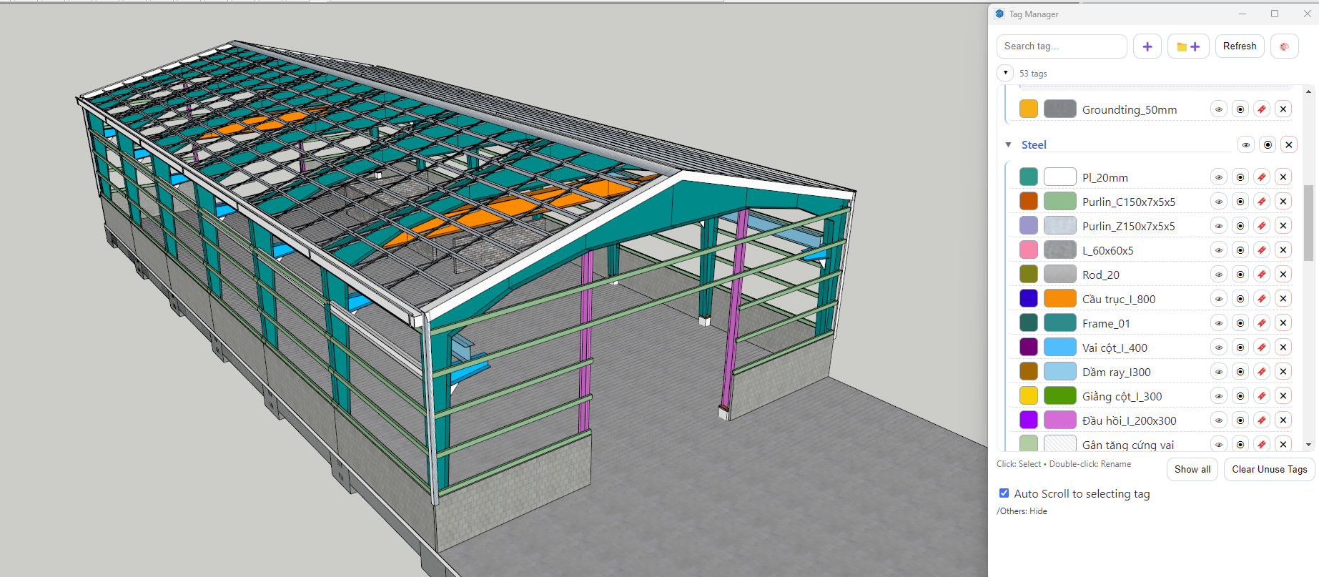
Task: Click the Search tag input field
Action: [x=1061, y=46]
